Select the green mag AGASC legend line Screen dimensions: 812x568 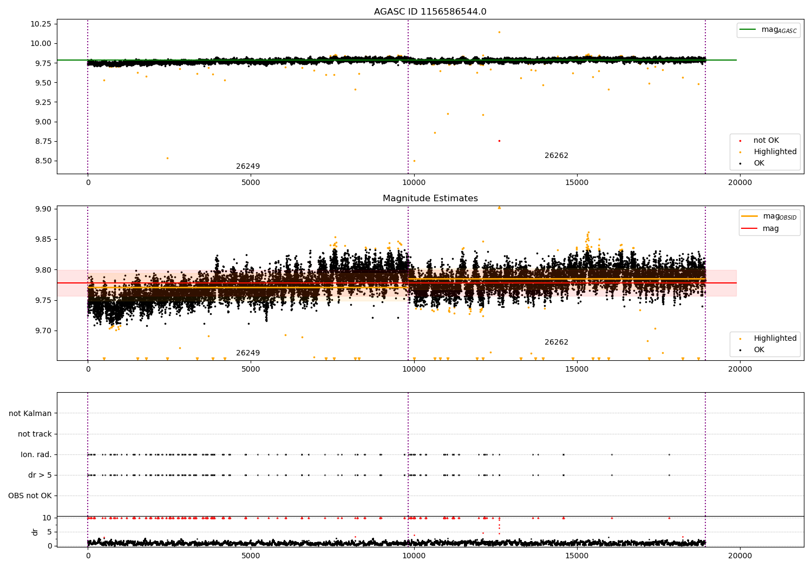point(749,30)
